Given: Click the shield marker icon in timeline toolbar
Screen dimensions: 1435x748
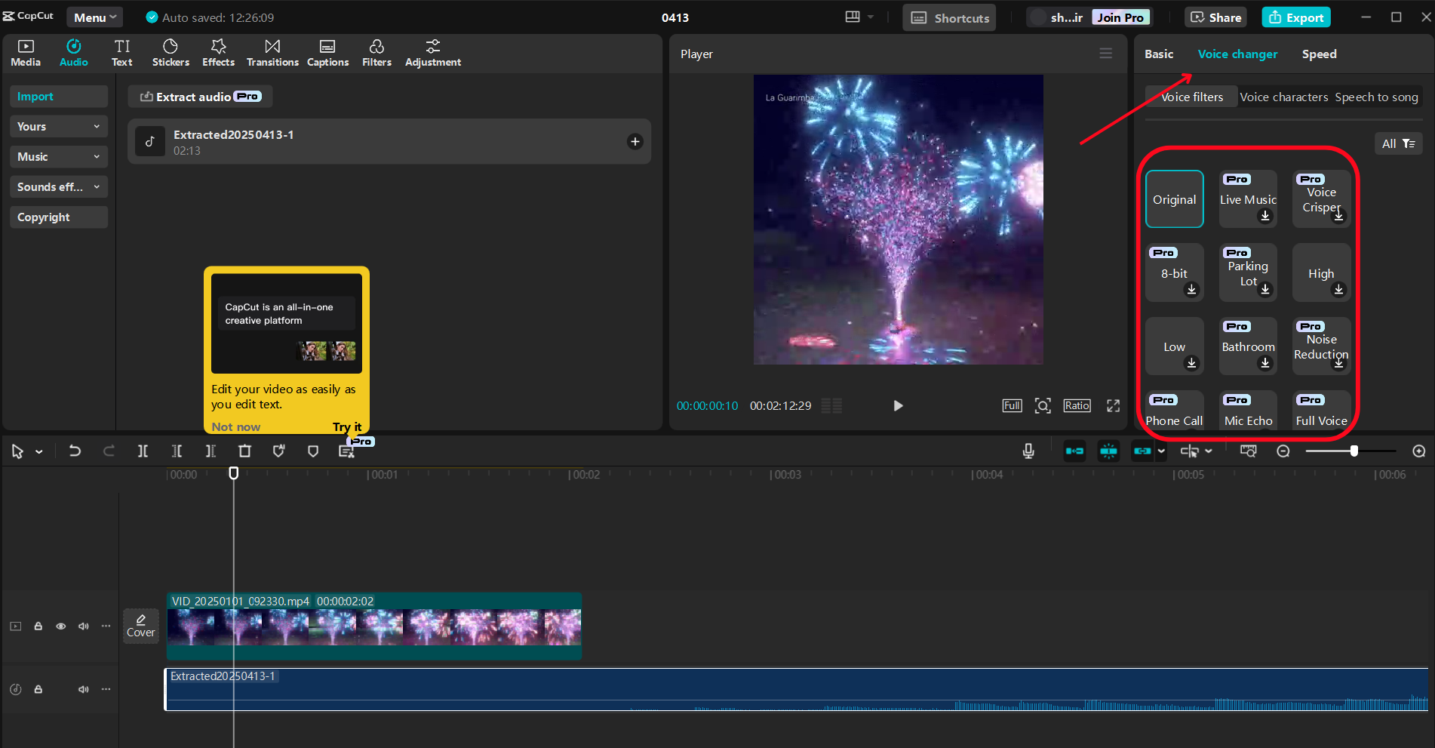Looking at the screenshot, I should (312, 451).
